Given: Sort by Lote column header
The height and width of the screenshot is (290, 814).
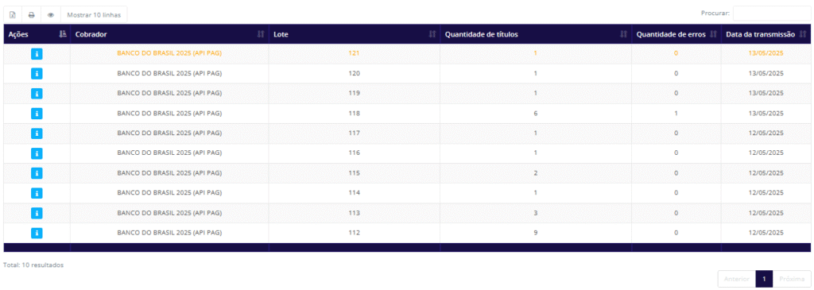Looking at the screenshot, I should pos(354,34).
